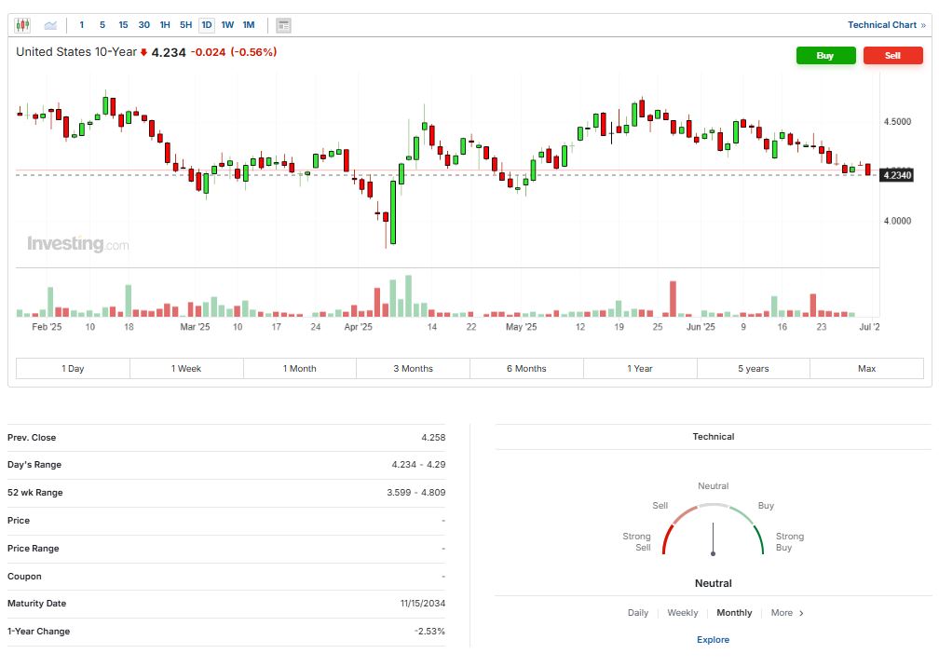Viewport: 939px width, 667px height.
Task: Click the 4.2340 price marker on axis
Action: point(897,175)
